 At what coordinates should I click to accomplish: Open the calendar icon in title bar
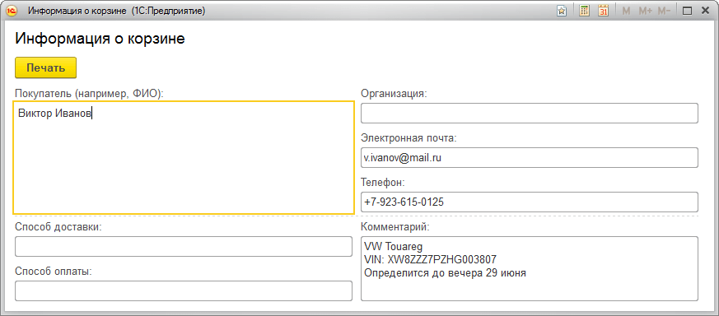[x=604, y=11]
